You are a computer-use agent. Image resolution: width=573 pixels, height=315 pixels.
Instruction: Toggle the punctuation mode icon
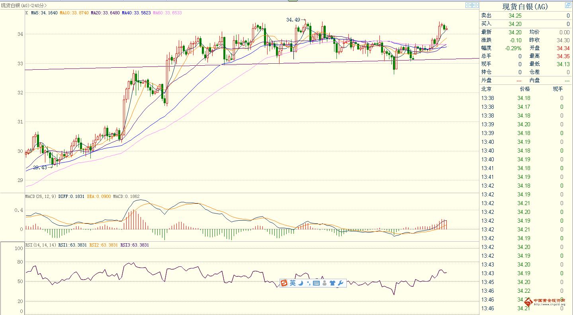[x=309, y=283]
